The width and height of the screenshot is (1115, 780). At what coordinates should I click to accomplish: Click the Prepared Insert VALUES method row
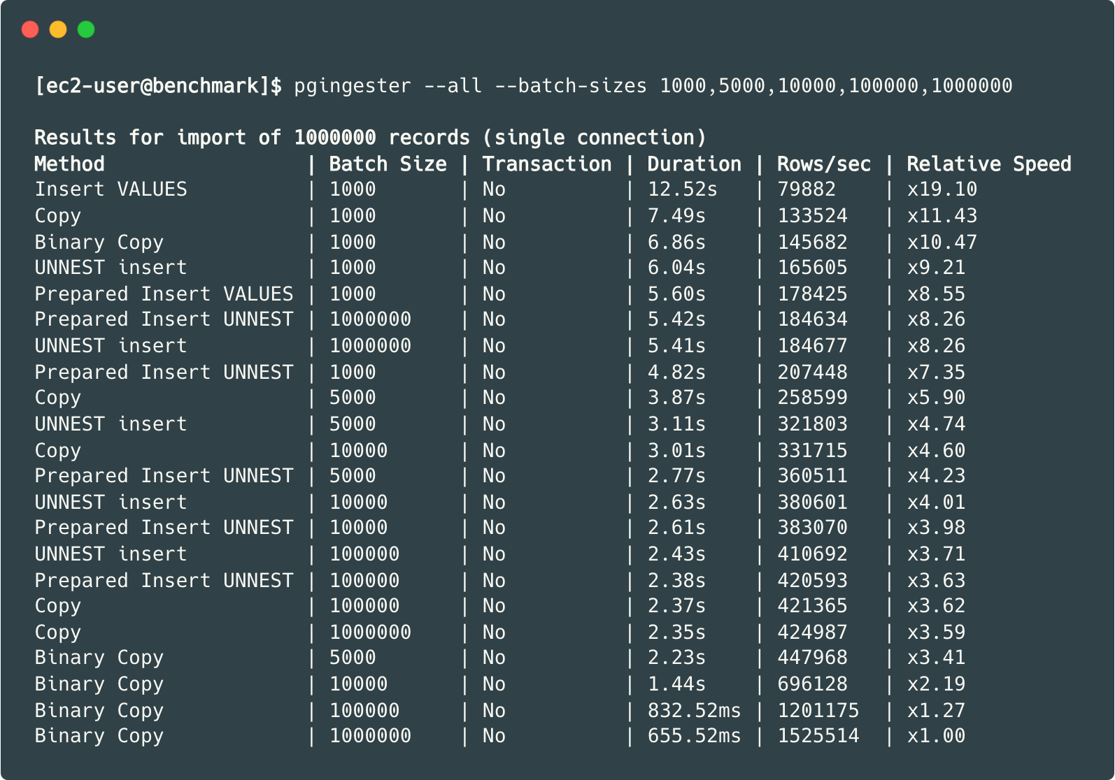click(x=164, y=294)
